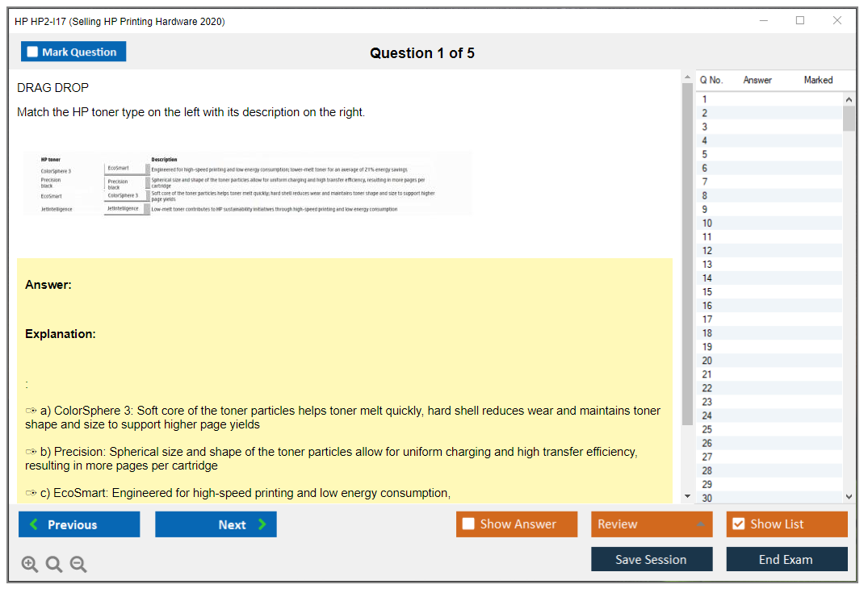Click the question pane scroll down arrow
Viewport: 868px width, 593px height.
687,495
